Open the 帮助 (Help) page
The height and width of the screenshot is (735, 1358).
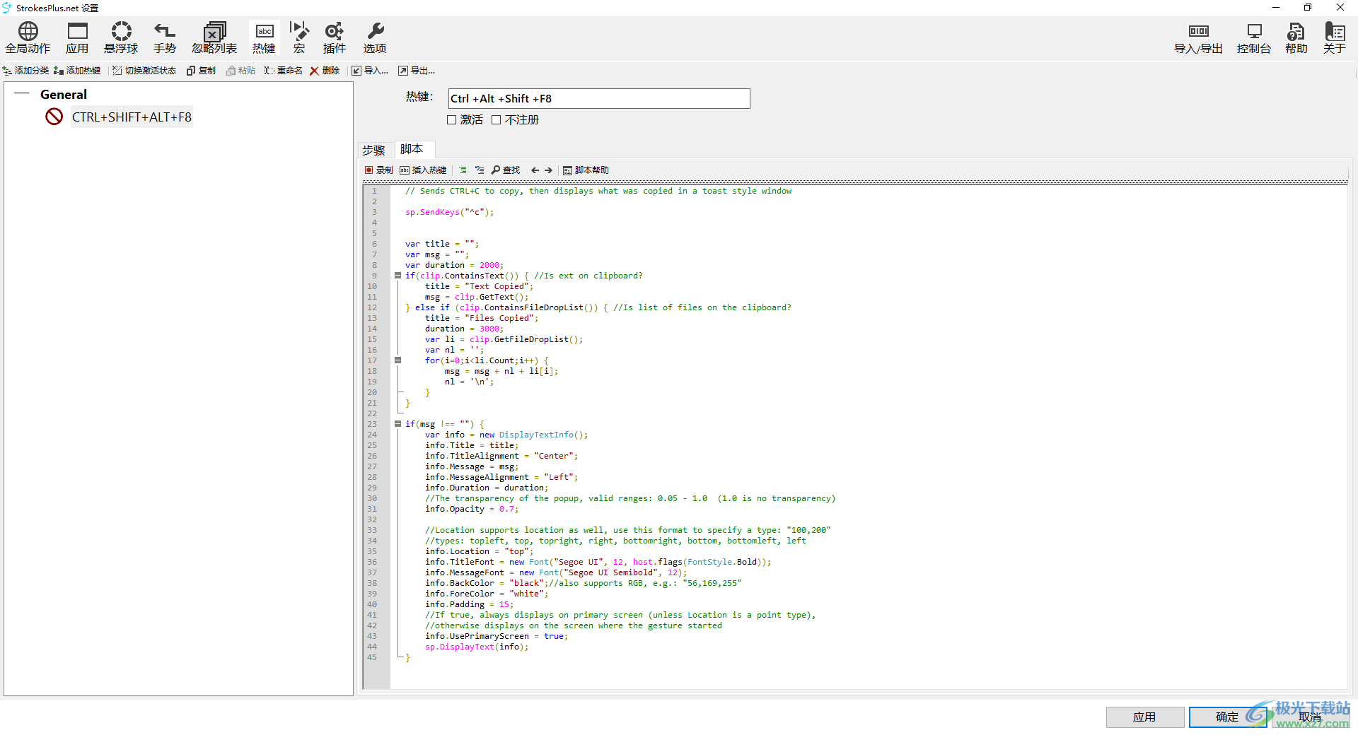click(x=1296, y=38)
